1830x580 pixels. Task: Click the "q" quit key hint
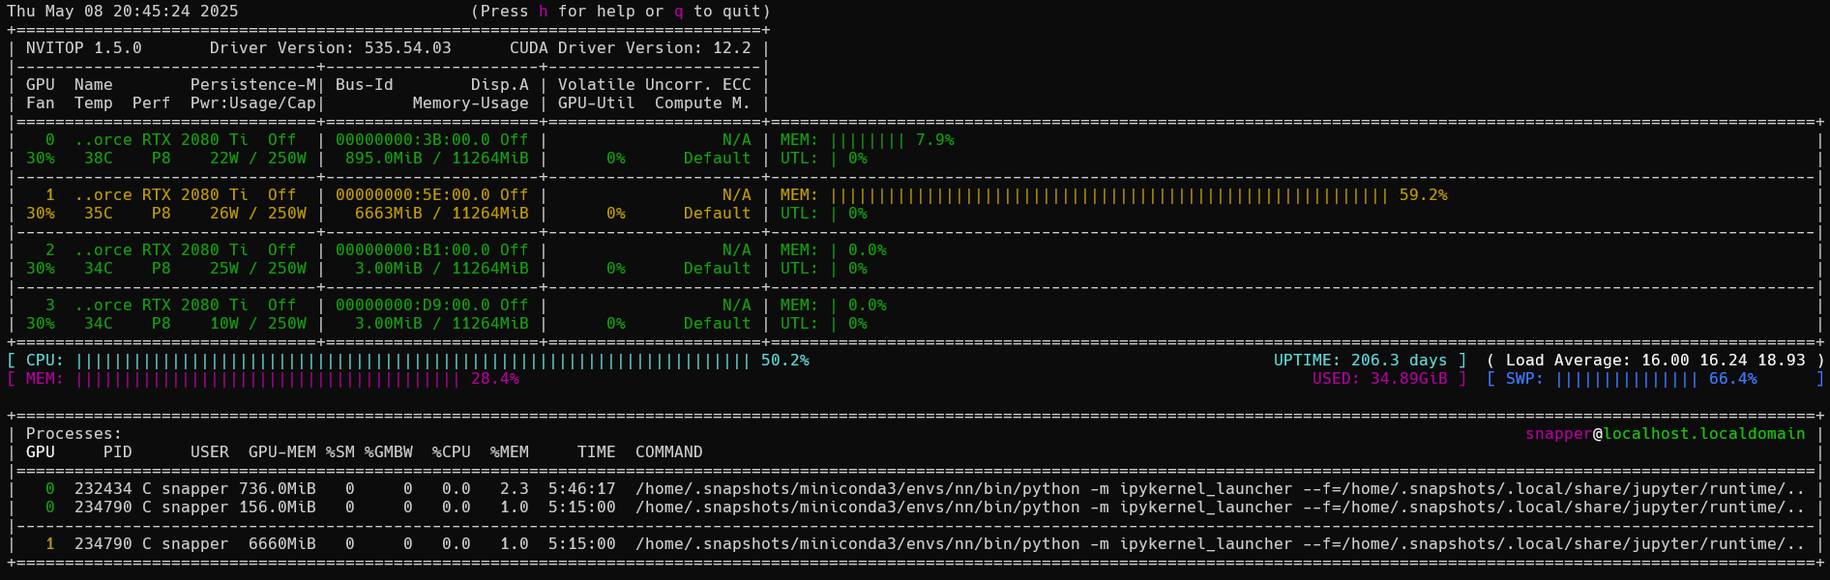(x=679, y=12)
